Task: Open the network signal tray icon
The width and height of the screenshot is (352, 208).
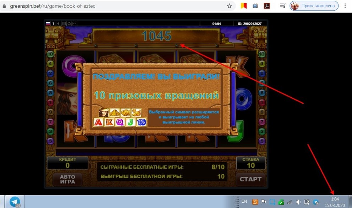Action: tap(290, 202)
